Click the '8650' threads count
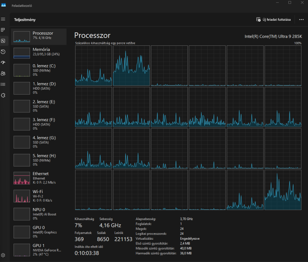The width and height of the screenshot is (308, 262). tap(103, 239)
